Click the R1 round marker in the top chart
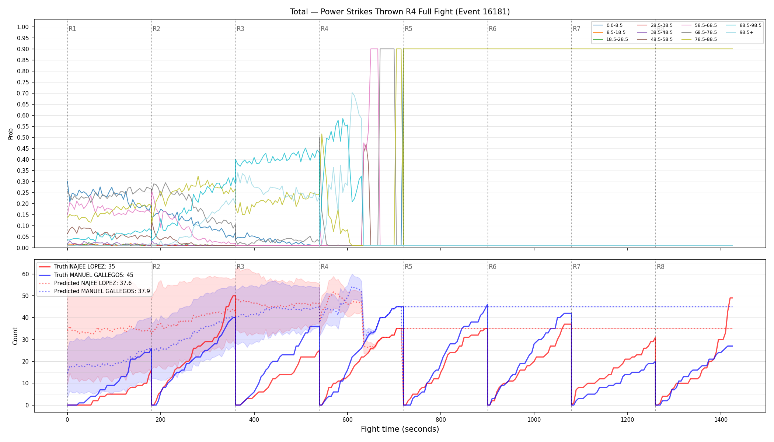Image resolution: width=774 pixels, height=442 pixels. click(72, 29)
